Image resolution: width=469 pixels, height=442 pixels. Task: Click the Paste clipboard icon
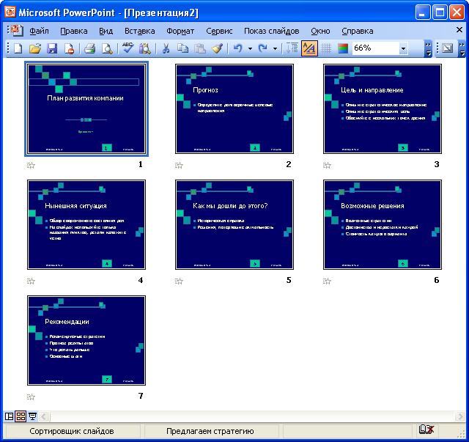[x=200, y=48]
